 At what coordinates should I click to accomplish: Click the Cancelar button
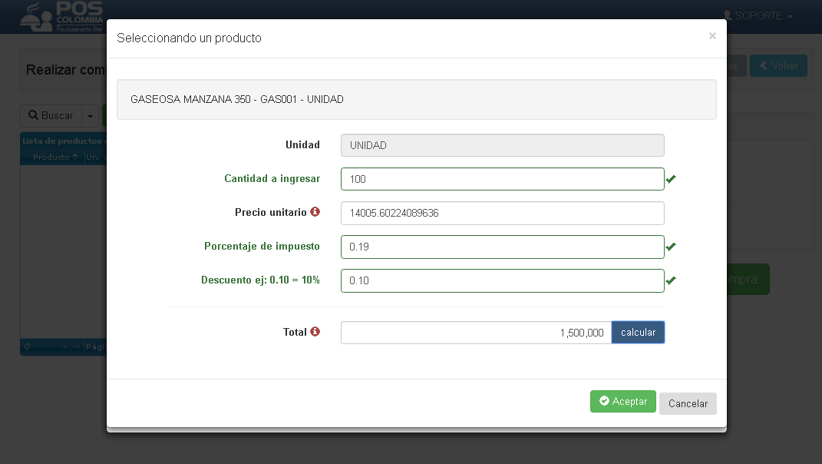tap(688, 403)
